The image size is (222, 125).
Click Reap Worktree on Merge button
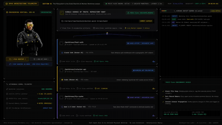point(29,64)
